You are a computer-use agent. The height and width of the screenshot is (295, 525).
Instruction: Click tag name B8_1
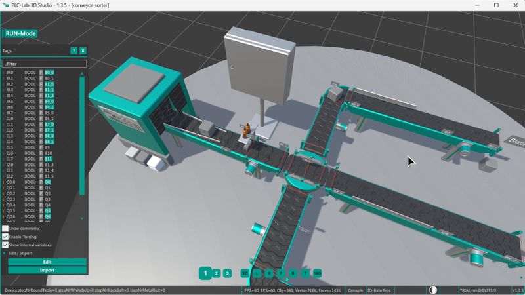pos(49,142)
